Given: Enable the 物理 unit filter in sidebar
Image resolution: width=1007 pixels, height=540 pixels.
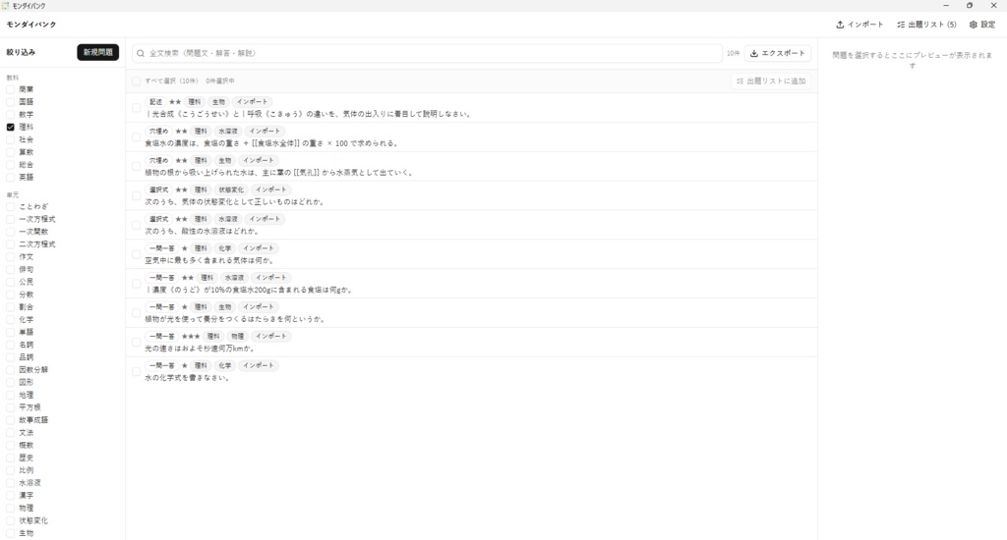Looking at the screenshot, I should 10,508.
